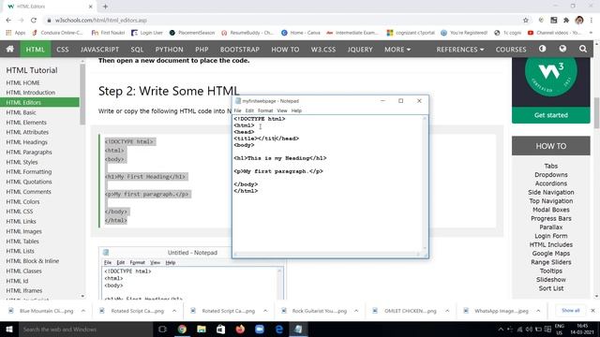Screen dimensions: 600x337
Task: Open the Home - Canva bookmark
Action: coord(301,33)
